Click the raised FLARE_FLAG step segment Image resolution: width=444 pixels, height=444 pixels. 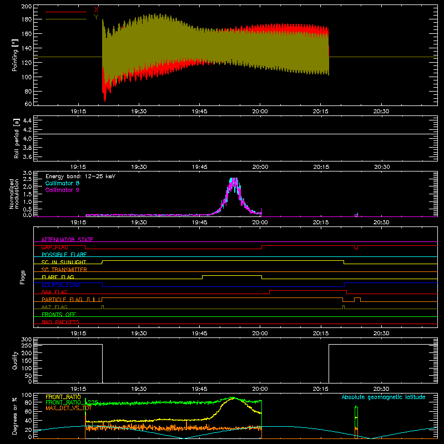point(232,275)
